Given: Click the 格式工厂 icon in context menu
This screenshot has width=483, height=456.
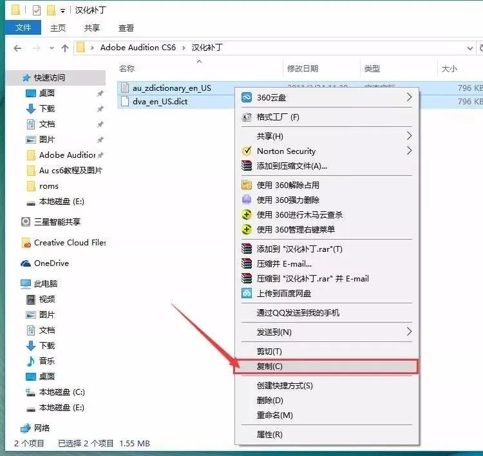Looking at the screenshot, I should point(247,117).
